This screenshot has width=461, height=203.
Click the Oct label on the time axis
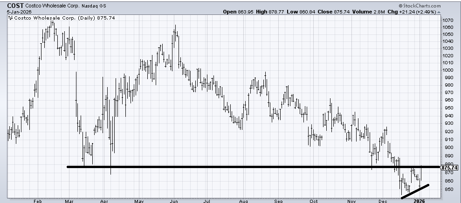click(x=314, y=201)
